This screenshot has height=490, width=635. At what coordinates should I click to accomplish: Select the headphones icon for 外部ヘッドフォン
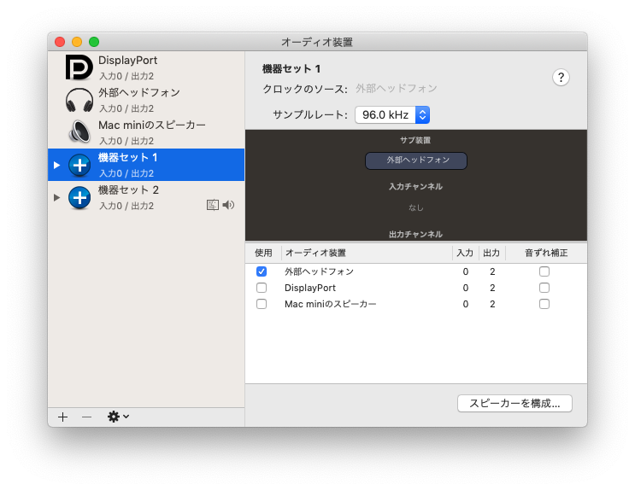(79, 100)
